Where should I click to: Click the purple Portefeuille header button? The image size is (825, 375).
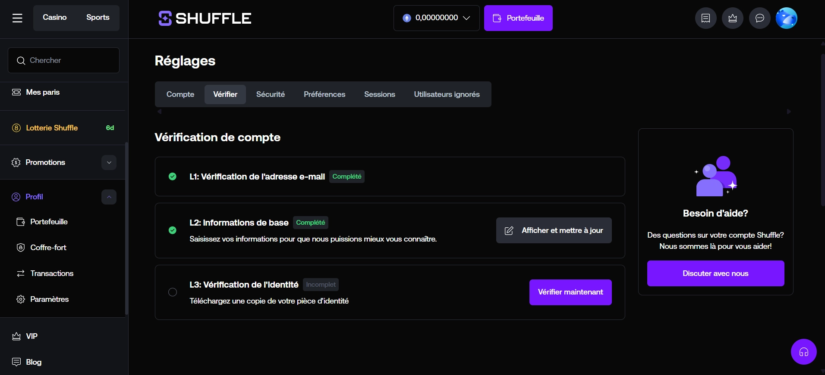[x=518, y=18]
